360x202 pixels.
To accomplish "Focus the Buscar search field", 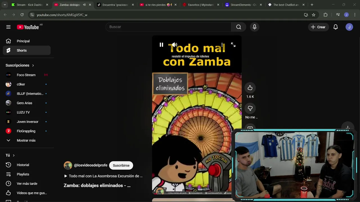I will pyautogui.click(x=168, y=27).
